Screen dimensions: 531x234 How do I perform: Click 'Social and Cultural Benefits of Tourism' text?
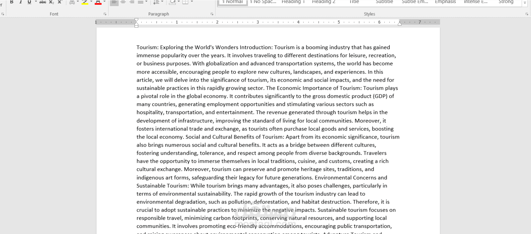pyautogui.click(x=234, y=137)
